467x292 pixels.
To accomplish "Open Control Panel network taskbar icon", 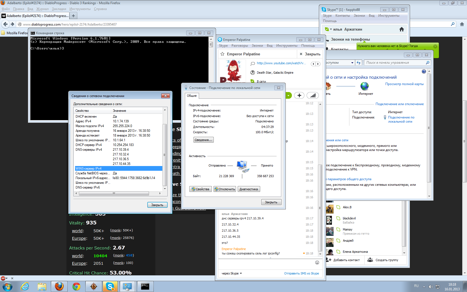I will [128, 286].
